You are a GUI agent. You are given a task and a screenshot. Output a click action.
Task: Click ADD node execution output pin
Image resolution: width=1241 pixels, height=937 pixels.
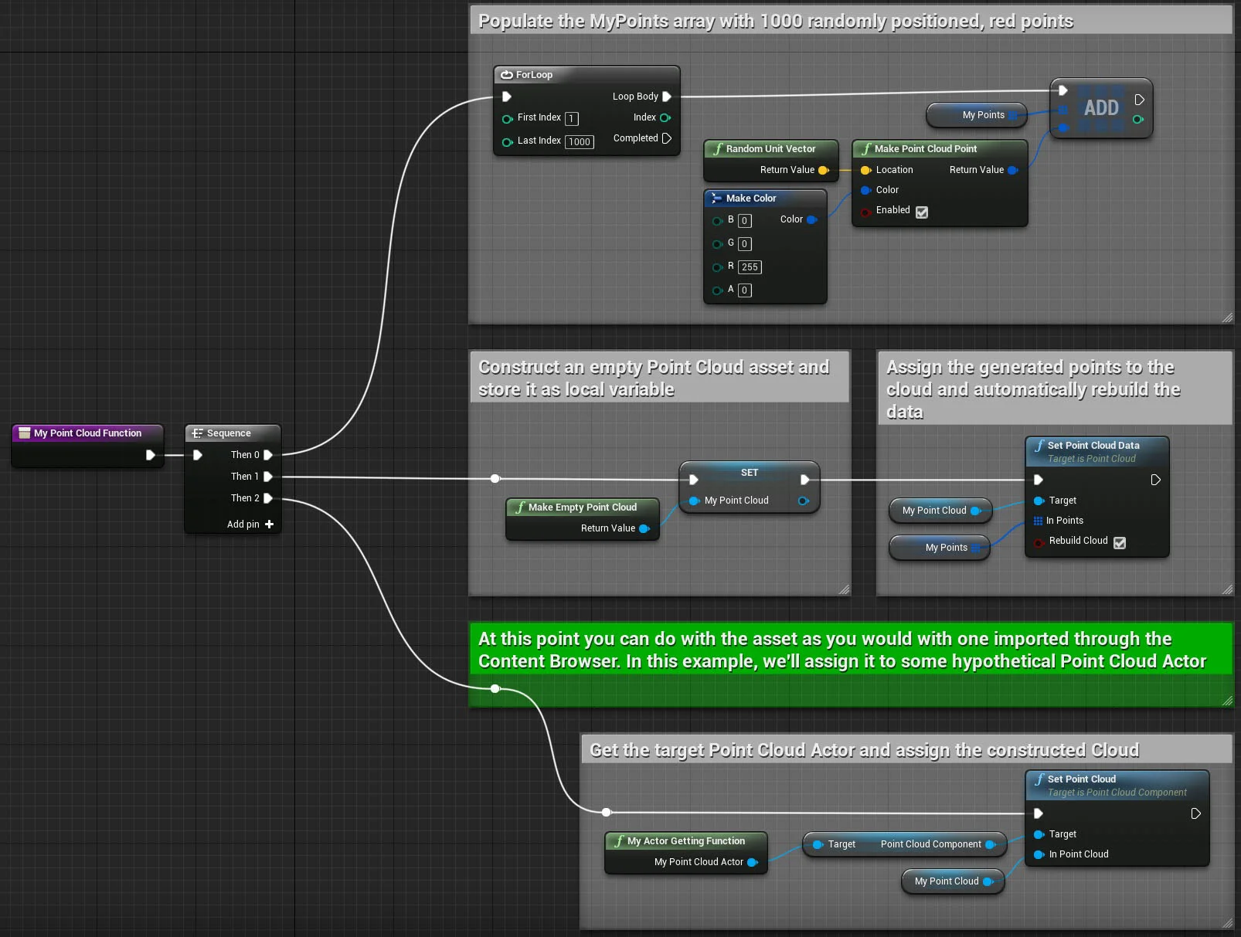(1139, 100)
